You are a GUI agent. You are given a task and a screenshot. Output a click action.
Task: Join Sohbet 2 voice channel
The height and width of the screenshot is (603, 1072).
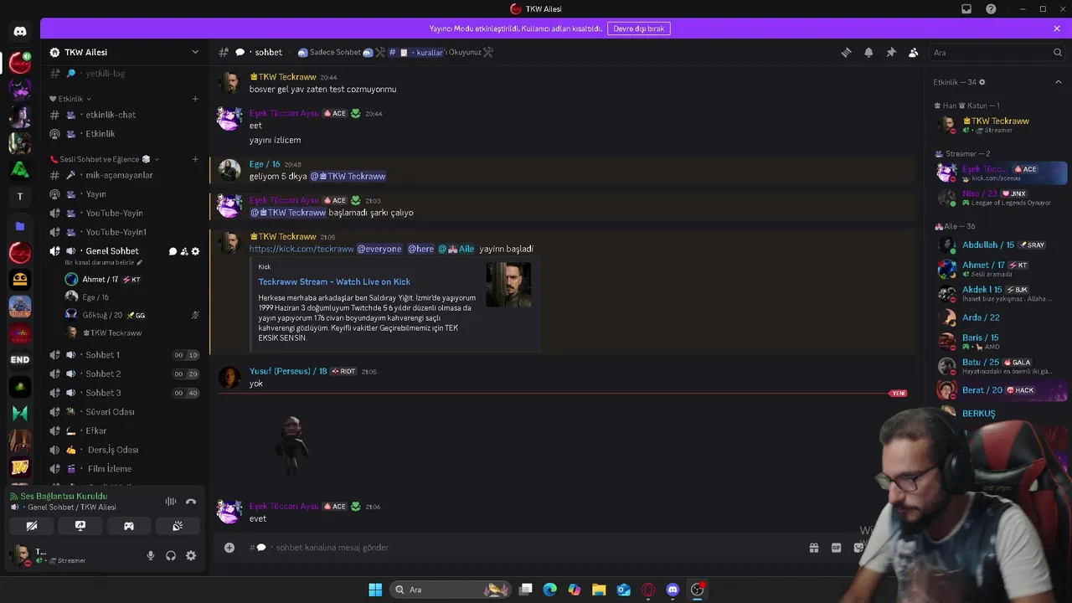[x=124, y=374]
